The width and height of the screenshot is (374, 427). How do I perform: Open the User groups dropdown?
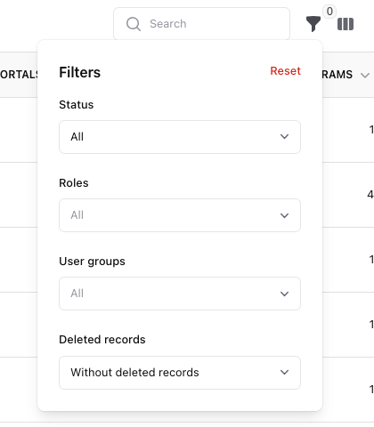click(180, 294)
